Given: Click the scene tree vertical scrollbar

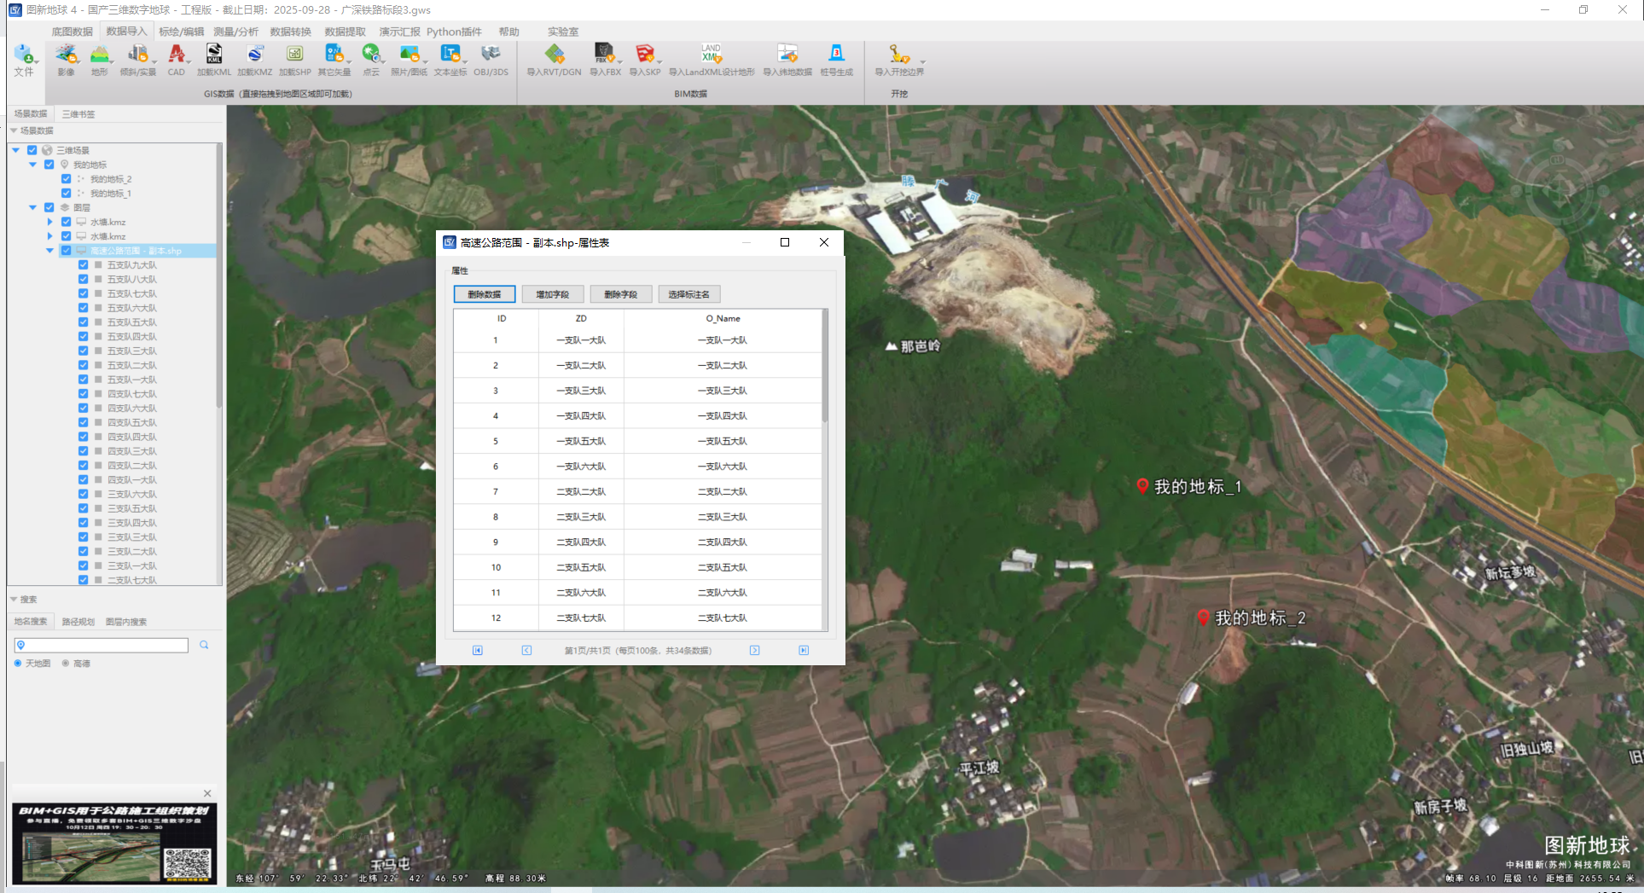Looking at the screenshot, I should (219, 277).
